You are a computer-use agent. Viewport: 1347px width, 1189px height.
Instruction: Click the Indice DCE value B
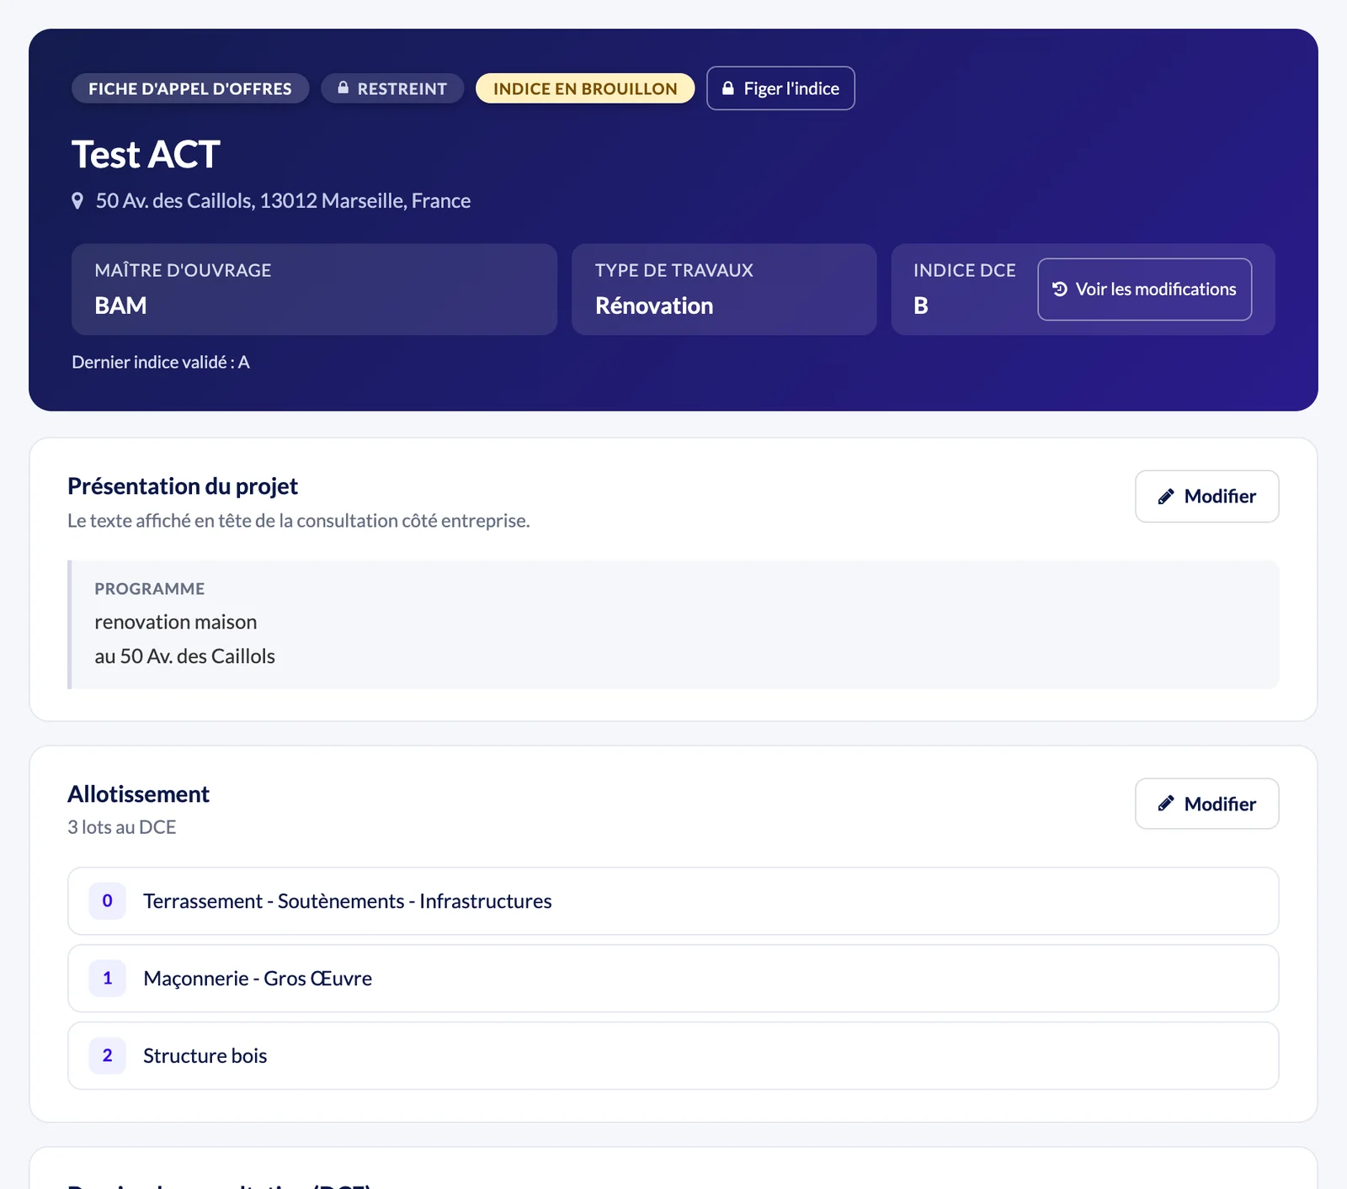pos(921,305)
